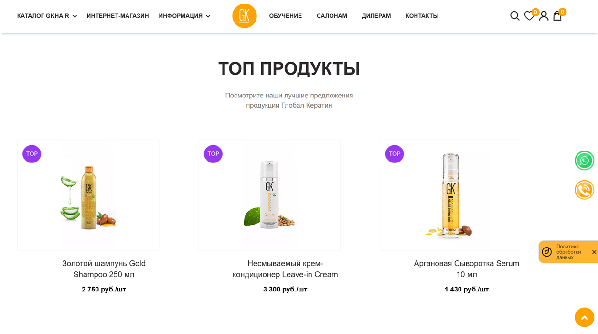Go to the Обучение page

pos(285,16)
